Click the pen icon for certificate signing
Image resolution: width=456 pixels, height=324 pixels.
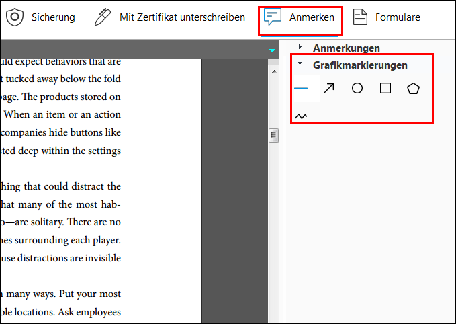click(x=103, y=17)
